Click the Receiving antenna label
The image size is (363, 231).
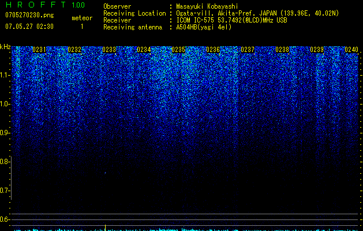tap(133, 27)
